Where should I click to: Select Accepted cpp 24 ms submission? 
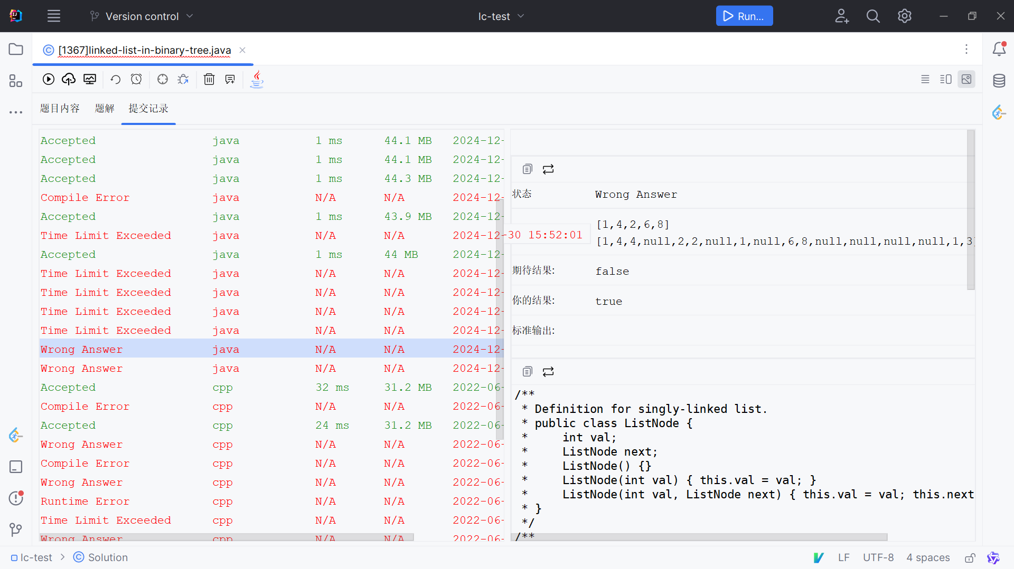(x=271, y=425)
